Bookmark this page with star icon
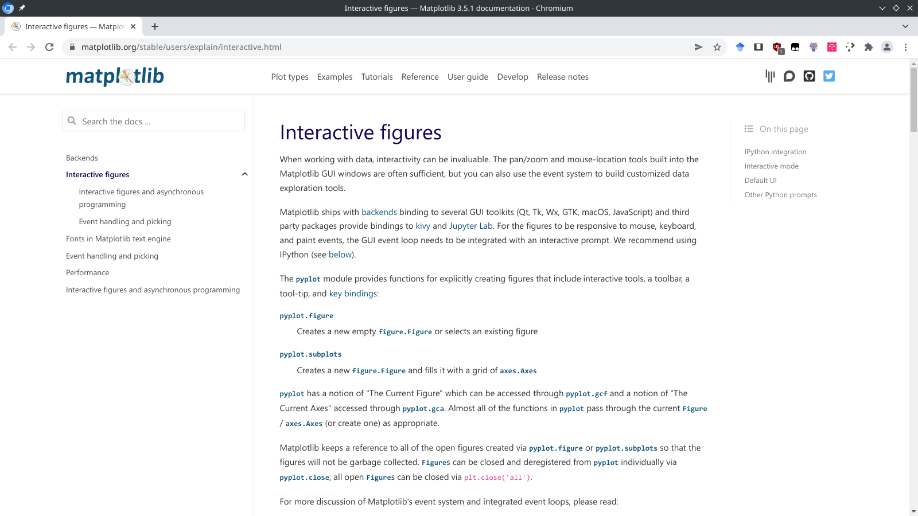This screenshot has height=516, width=918. 717,47
